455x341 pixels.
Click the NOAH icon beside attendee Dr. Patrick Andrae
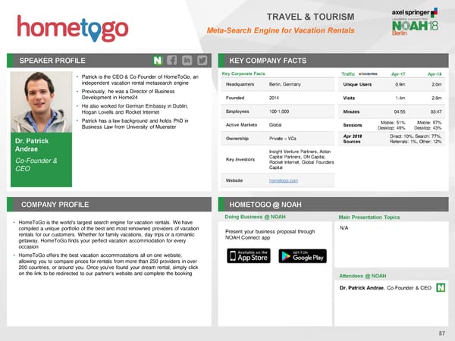pyautogui.click(x=441, y=287)
